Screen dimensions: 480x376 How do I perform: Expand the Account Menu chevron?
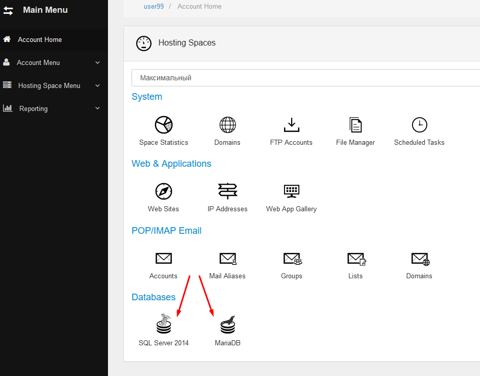pyautogui.click(x=98, y=62)
